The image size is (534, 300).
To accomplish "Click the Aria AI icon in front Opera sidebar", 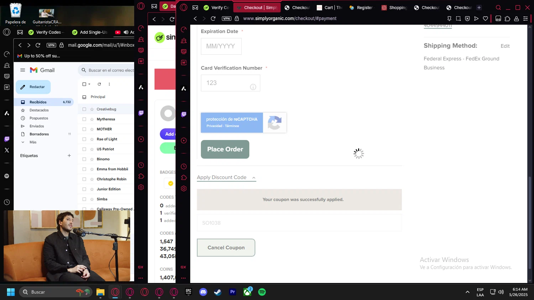I will click(184, 89).
